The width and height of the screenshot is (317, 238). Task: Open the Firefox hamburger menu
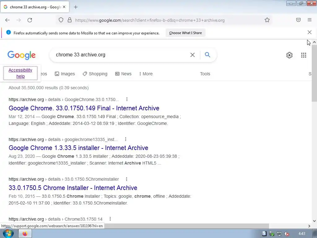[x=310, y=20]
